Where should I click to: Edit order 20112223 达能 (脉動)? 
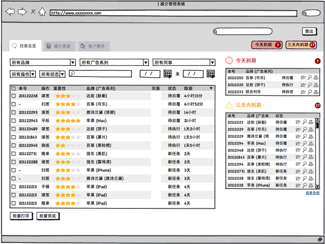click(298, 122)
